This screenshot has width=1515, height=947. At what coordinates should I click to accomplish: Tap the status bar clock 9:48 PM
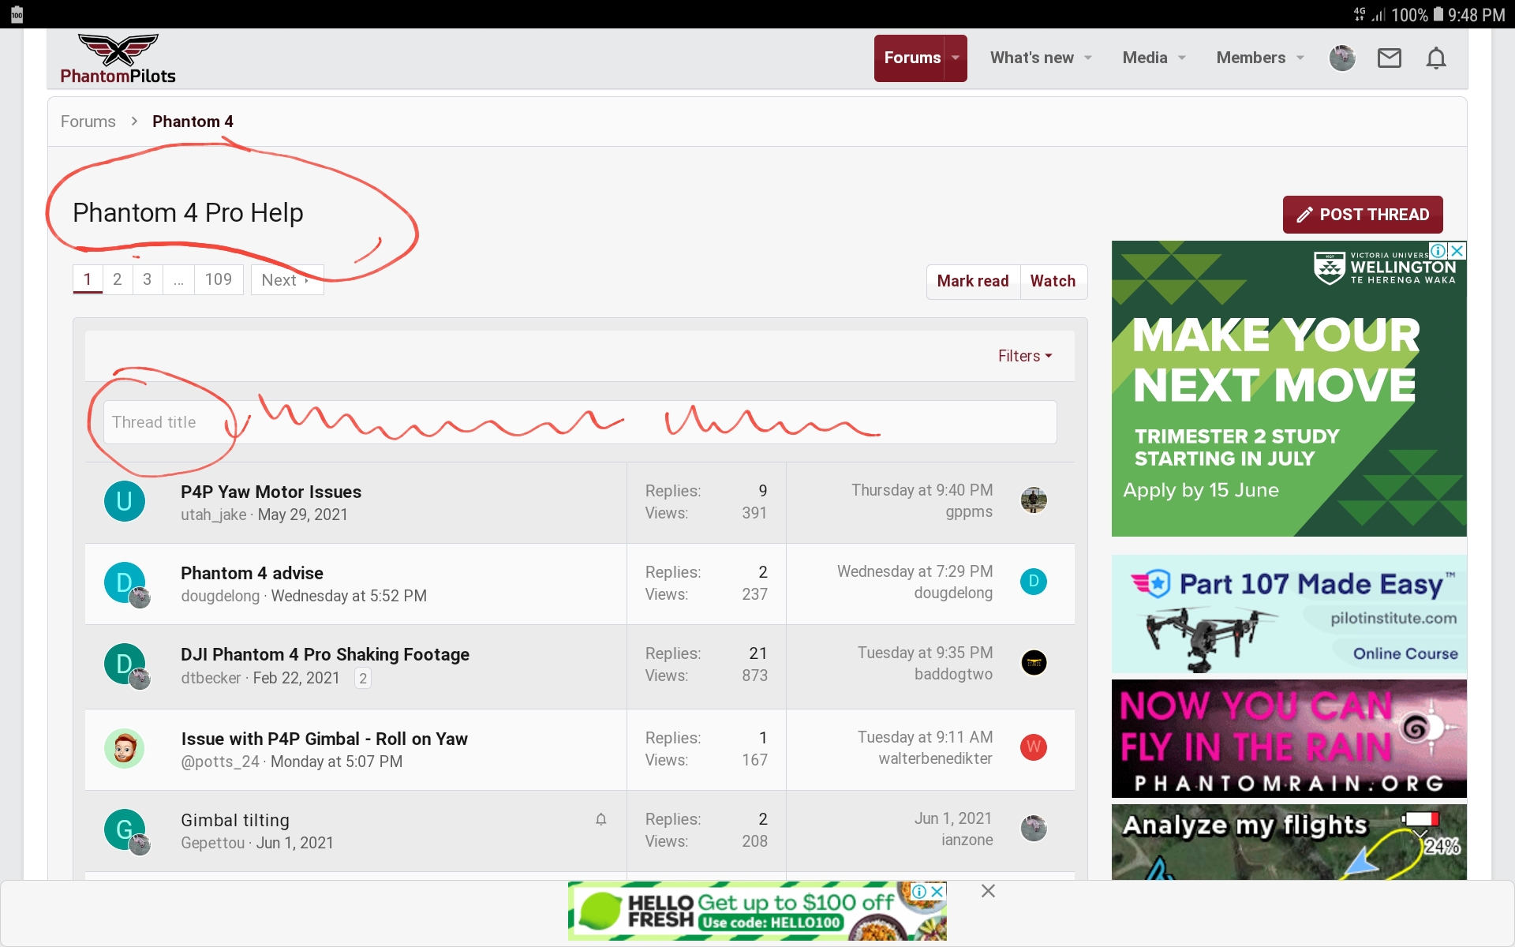pos(1476,15)
